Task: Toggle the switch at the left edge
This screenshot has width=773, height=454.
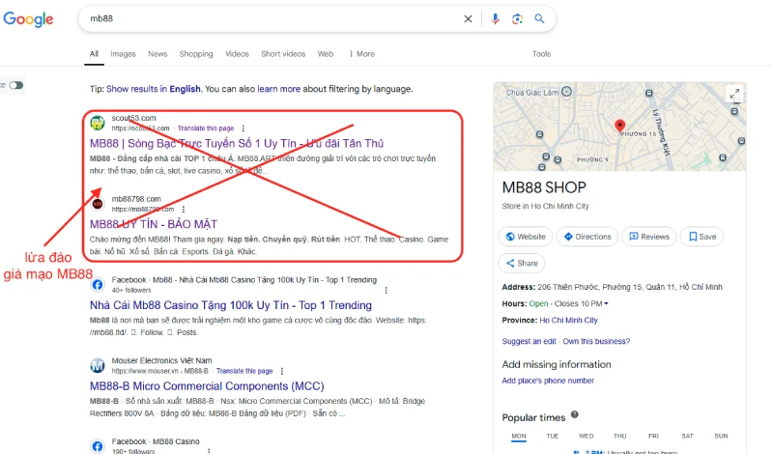Action: click(15, 85)
